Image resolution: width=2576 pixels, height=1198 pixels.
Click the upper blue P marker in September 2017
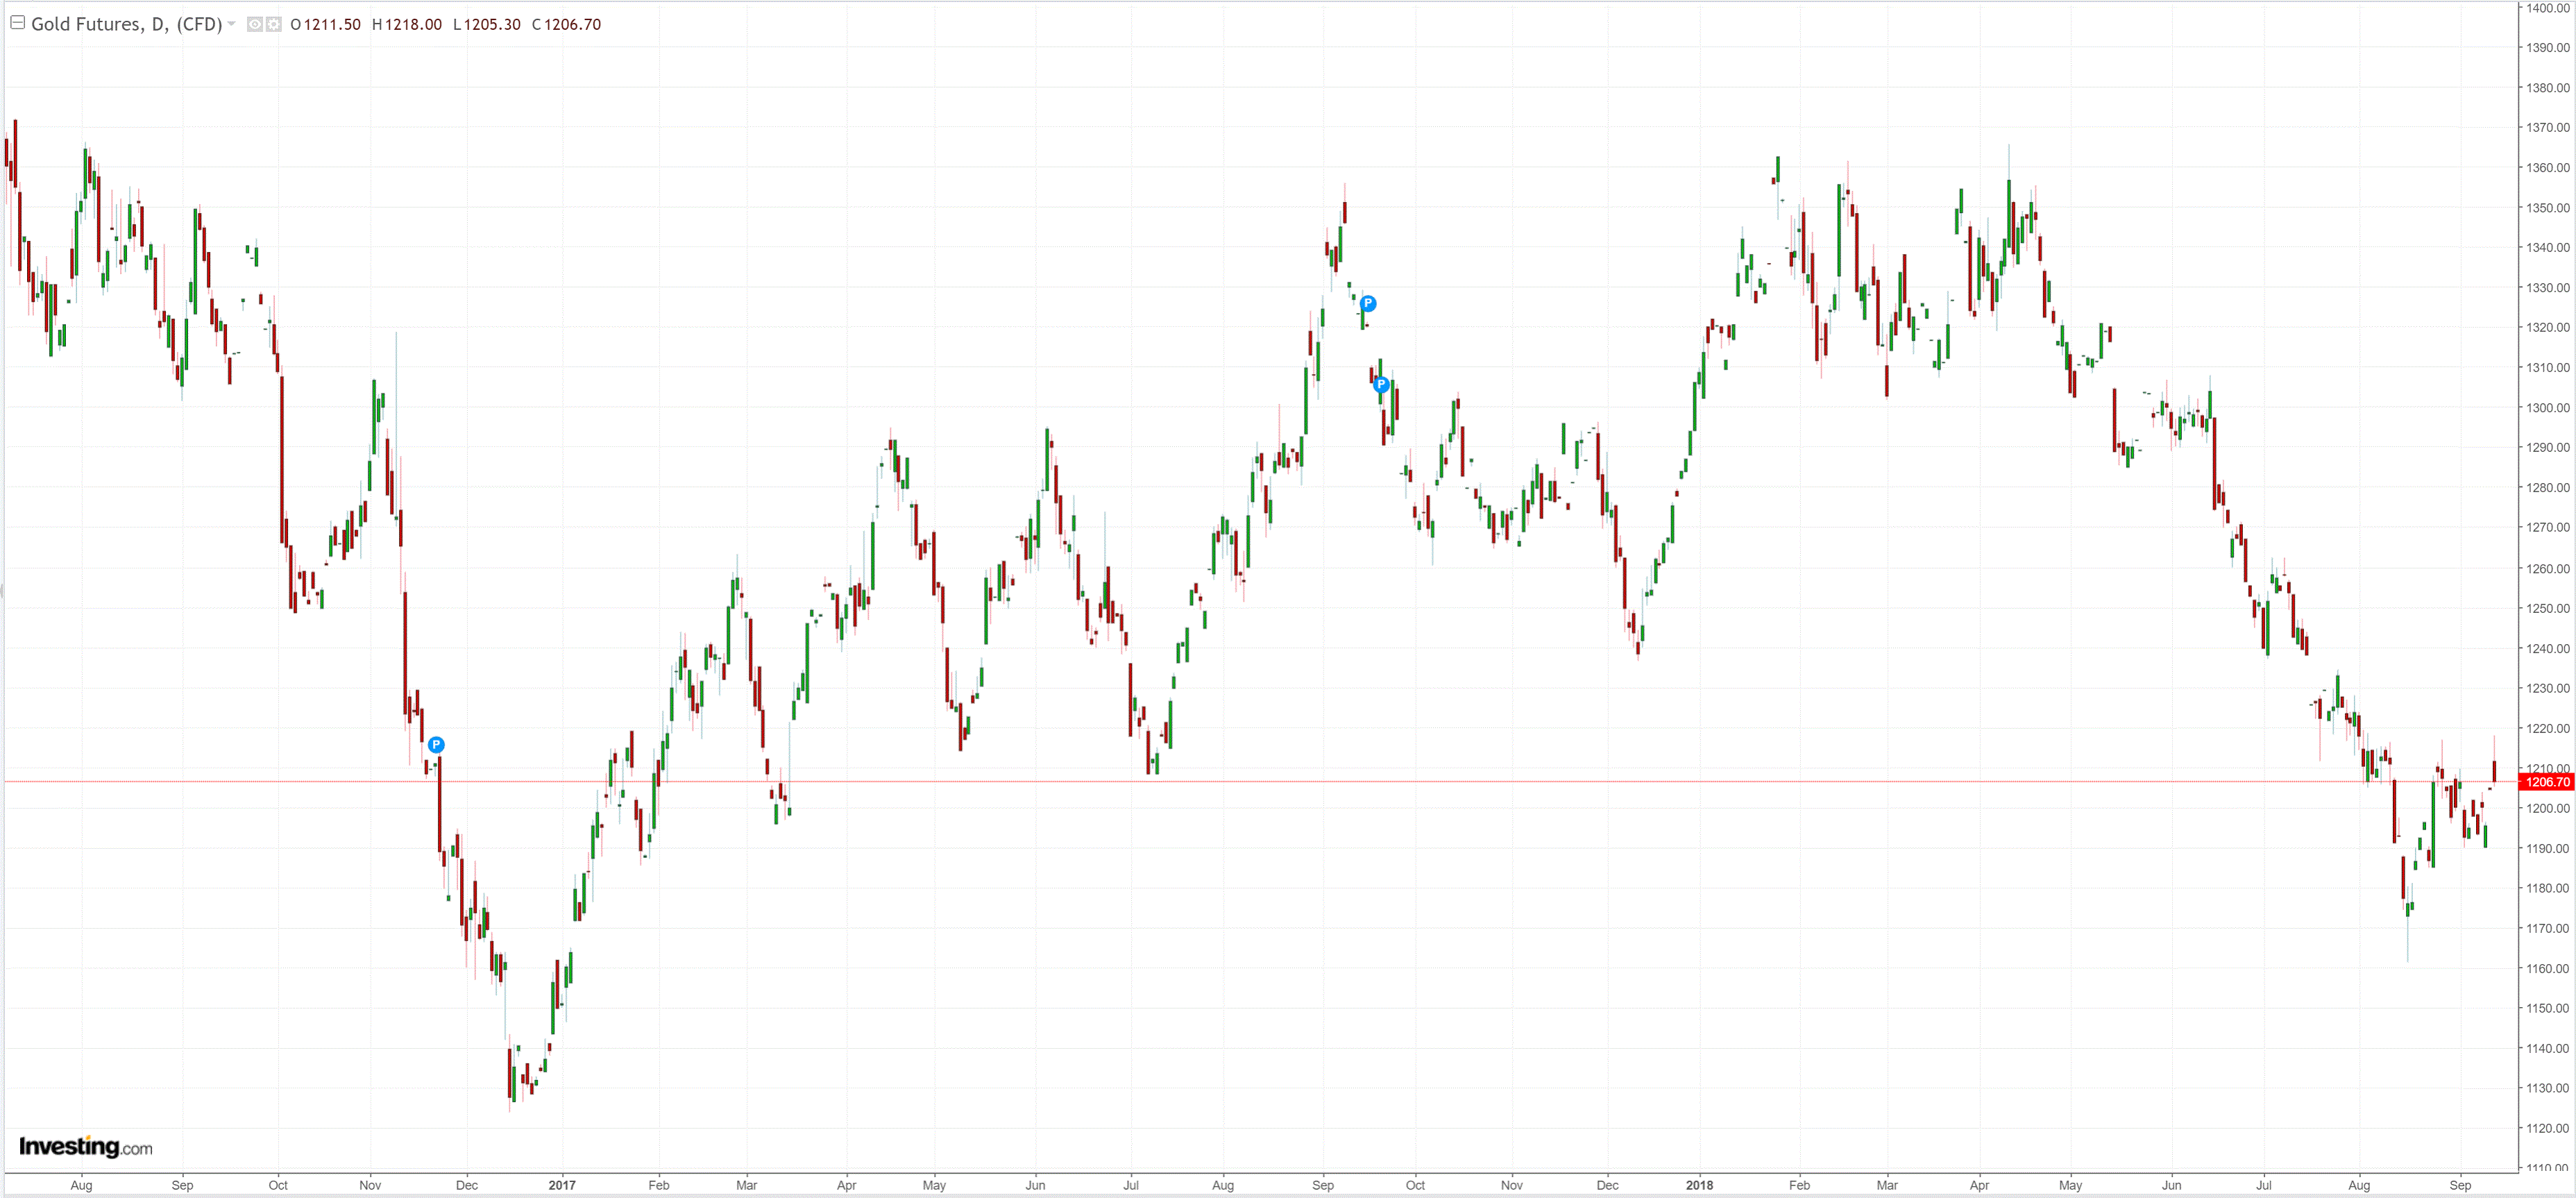tap(1368, 303)
